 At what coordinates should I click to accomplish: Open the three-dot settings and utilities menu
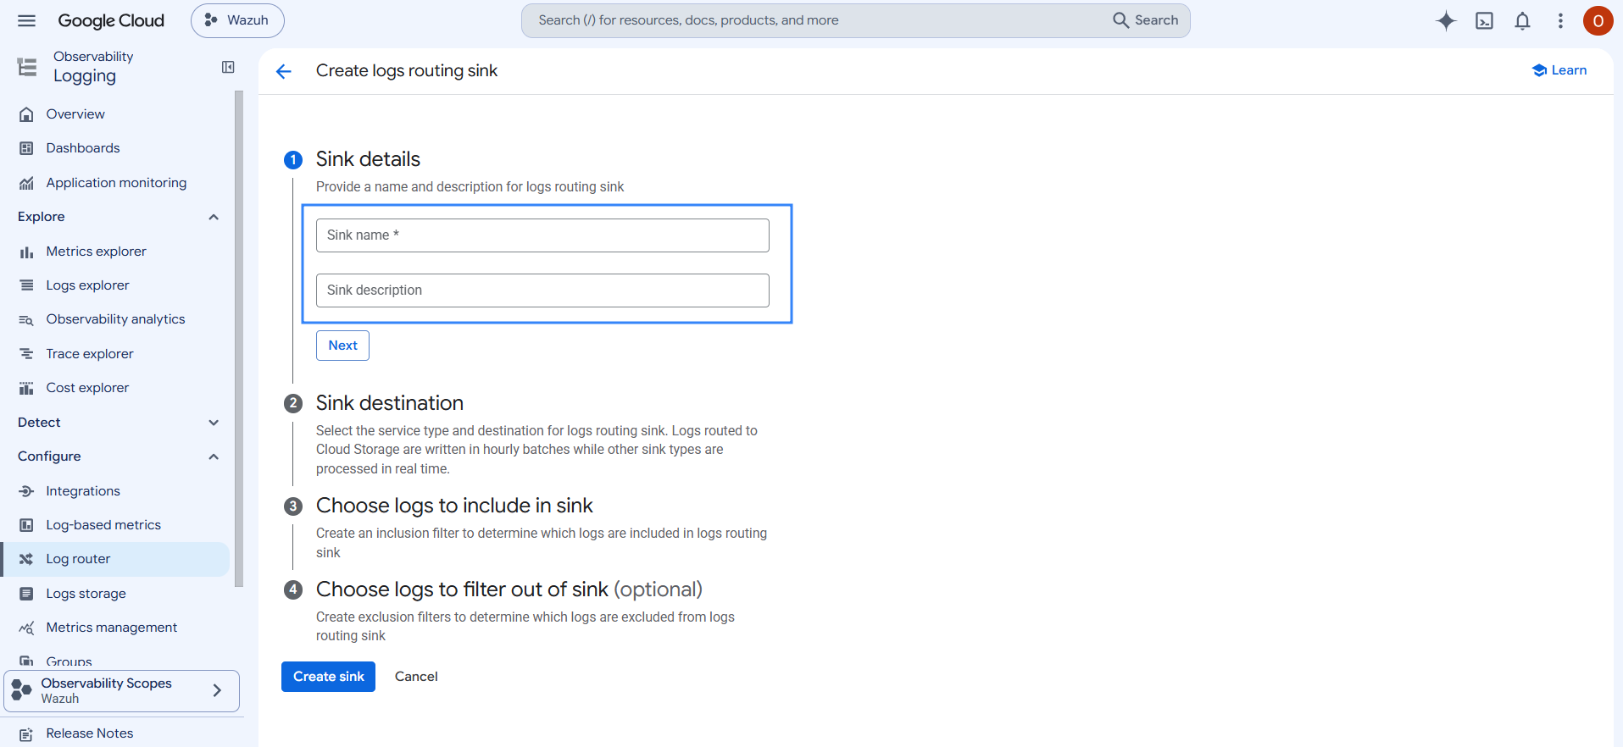(x=1560, y=20)
